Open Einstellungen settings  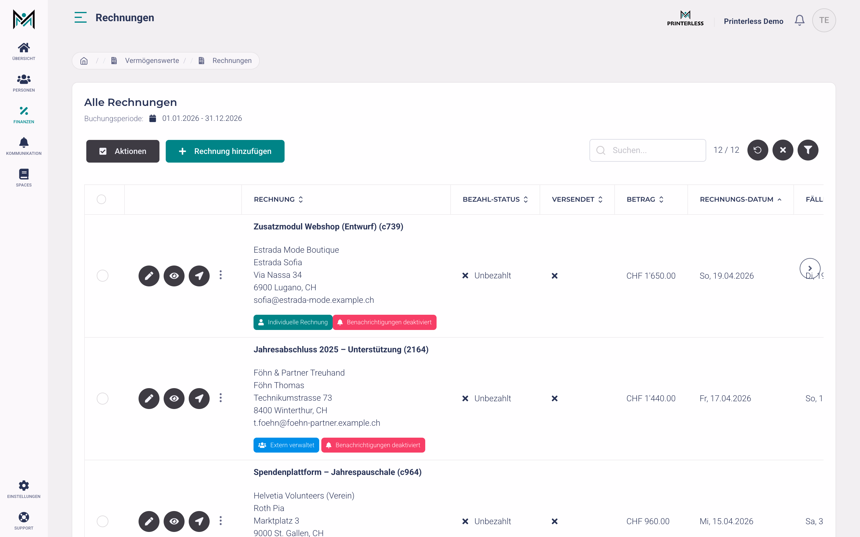[24, 489]
